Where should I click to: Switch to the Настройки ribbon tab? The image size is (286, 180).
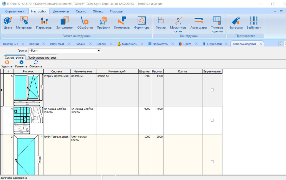click(x=39, y=11)
